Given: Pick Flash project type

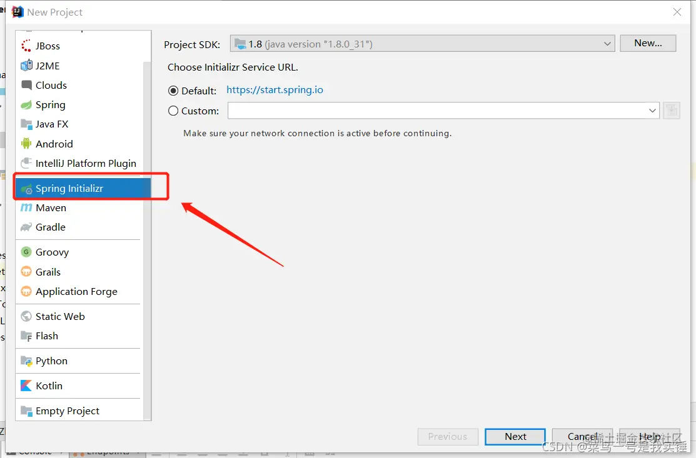Looking at the screenshot, I should [x=79, y=336].
